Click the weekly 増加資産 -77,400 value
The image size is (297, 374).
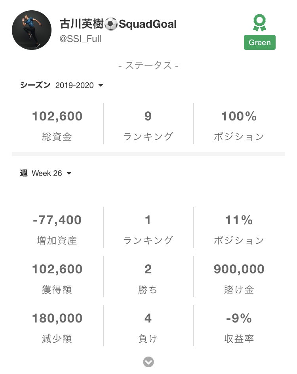point(57,220)
